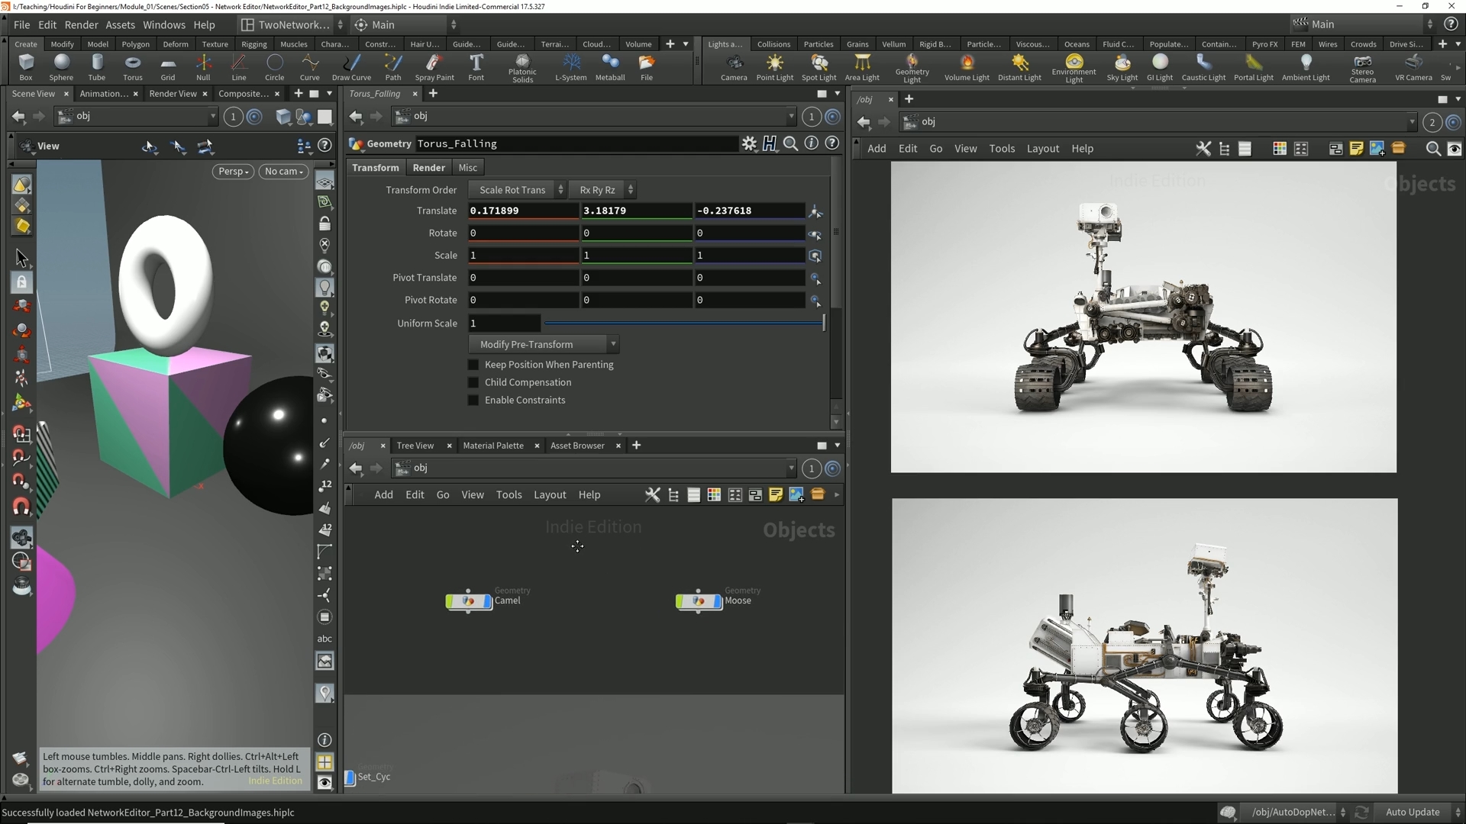Open the Persp viewport menu

[233, 172]
